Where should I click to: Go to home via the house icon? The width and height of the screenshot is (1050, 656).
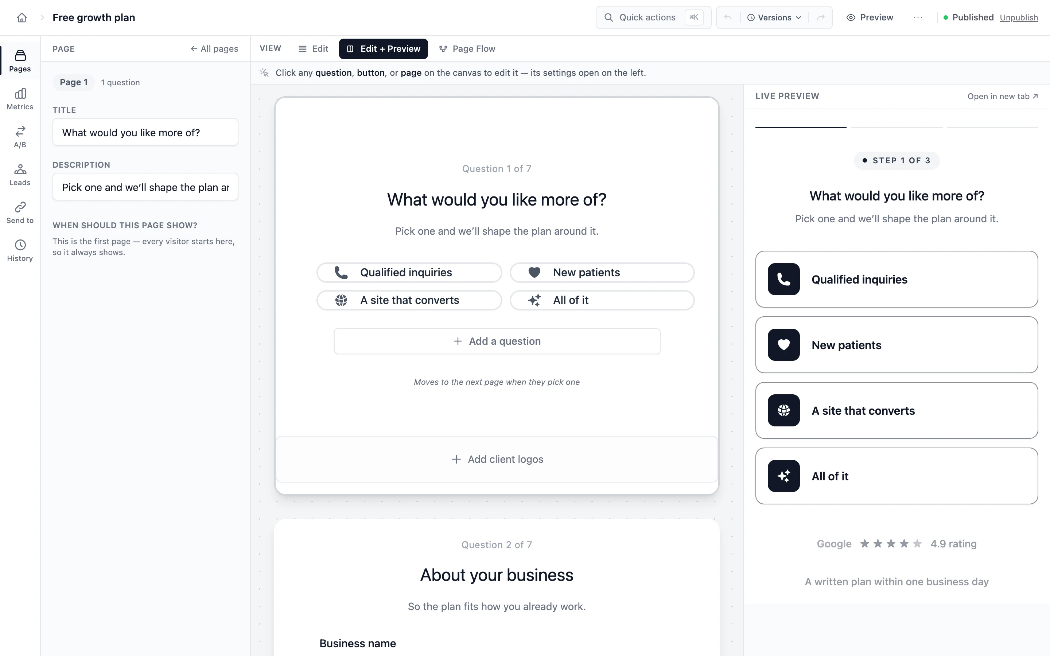22,18
